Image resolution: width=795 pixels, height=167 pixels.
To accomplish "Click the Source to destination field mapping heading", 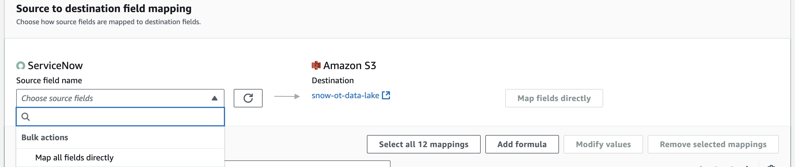I will pos(104,9).
